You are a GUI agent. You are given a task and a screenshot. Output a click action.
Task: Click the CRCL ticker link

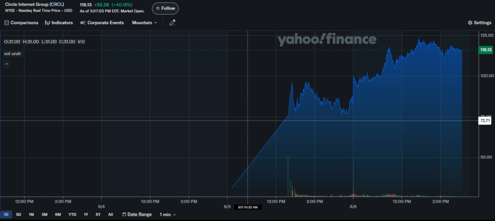[57, 4]
